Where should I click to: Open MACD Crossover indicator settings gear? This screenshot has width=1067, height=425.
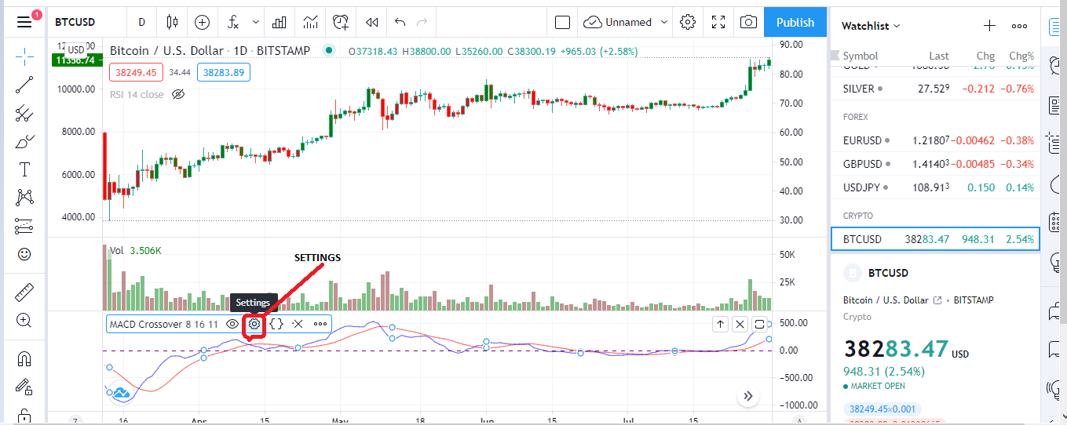pos(254,323)
